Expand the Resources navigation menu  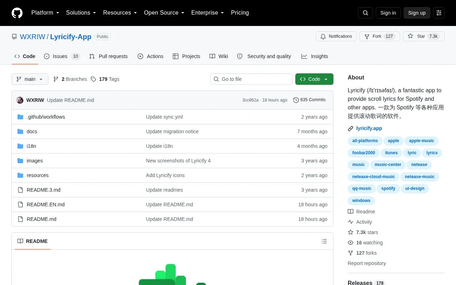[x=120, y=13]
